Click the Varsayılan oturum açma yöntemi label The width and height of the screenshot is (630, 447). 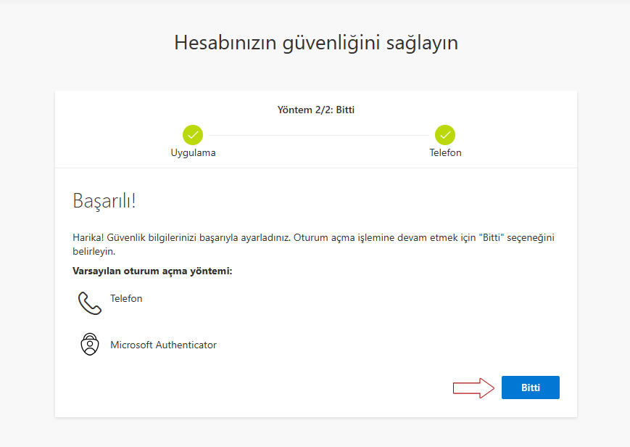click(152, 271)
